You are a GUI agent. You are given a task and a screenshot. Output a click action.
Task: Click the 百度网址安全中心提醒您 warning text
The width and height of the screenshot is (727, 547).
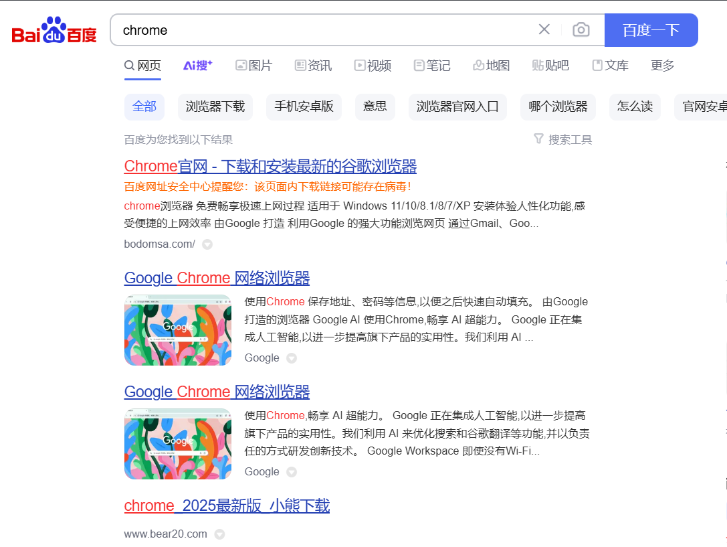tap(268, 187)
